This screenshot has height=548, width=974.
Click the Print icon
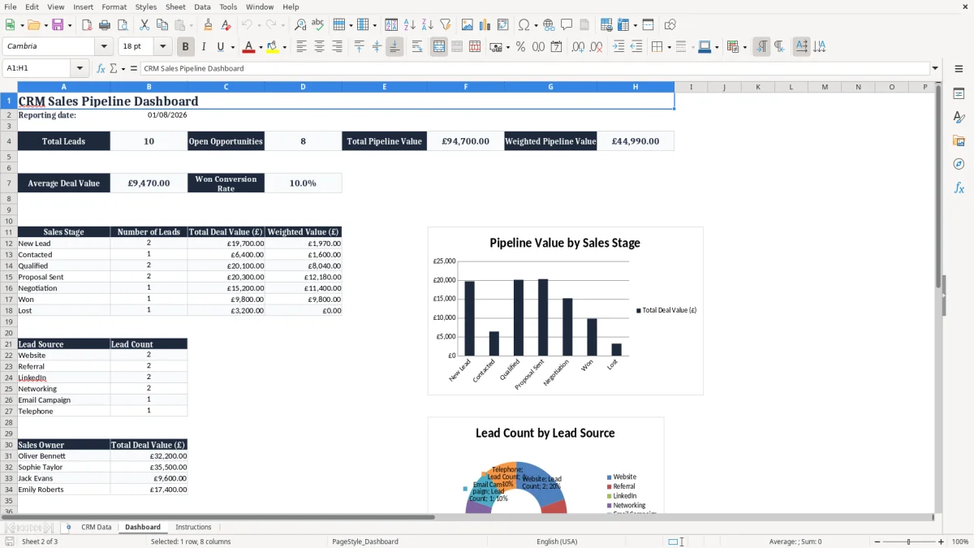pos(103,25)
